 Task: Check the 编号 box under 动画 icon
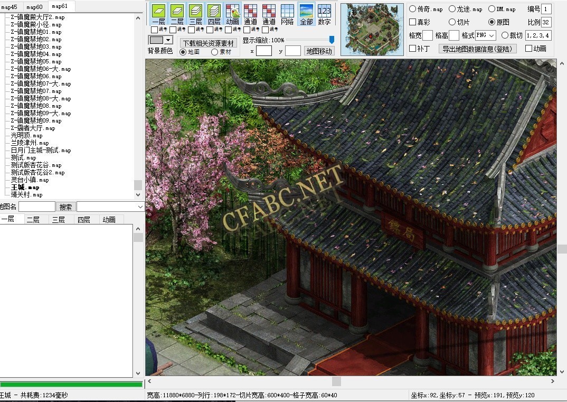tap(229, 30)
